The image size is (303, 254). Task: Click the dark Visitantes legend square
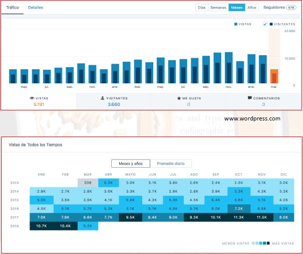[271, 24]
